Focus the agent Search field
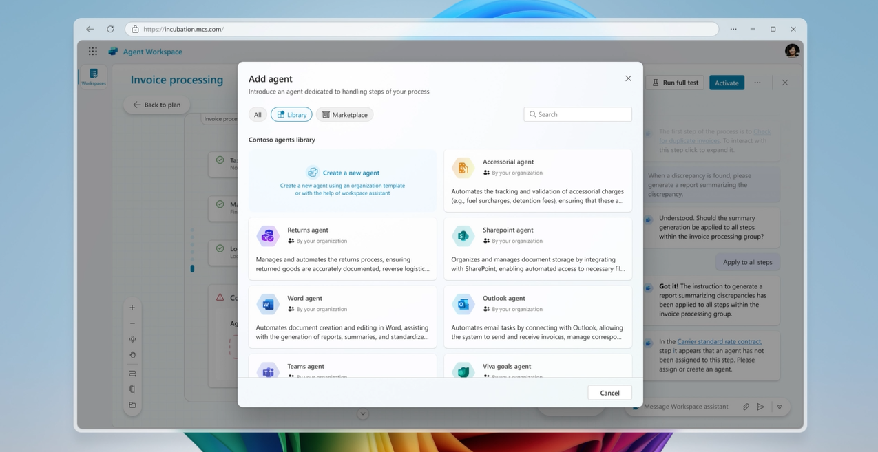The width and height of the screenshot is (878, 452). click(577, 114)
